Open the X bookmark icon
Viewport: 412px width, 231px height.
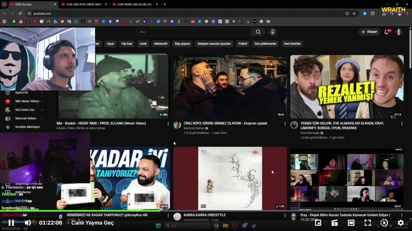(28, 21)
